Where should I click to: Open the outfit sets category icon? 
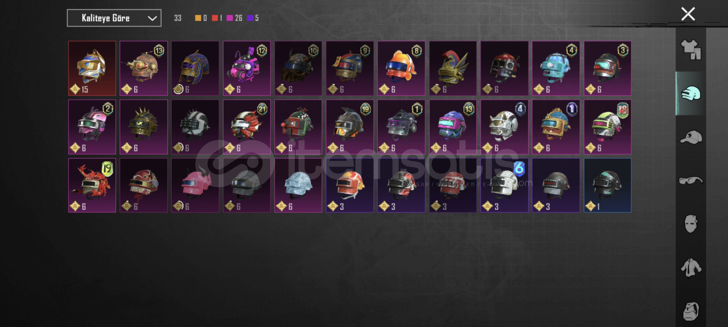point(691,50)
